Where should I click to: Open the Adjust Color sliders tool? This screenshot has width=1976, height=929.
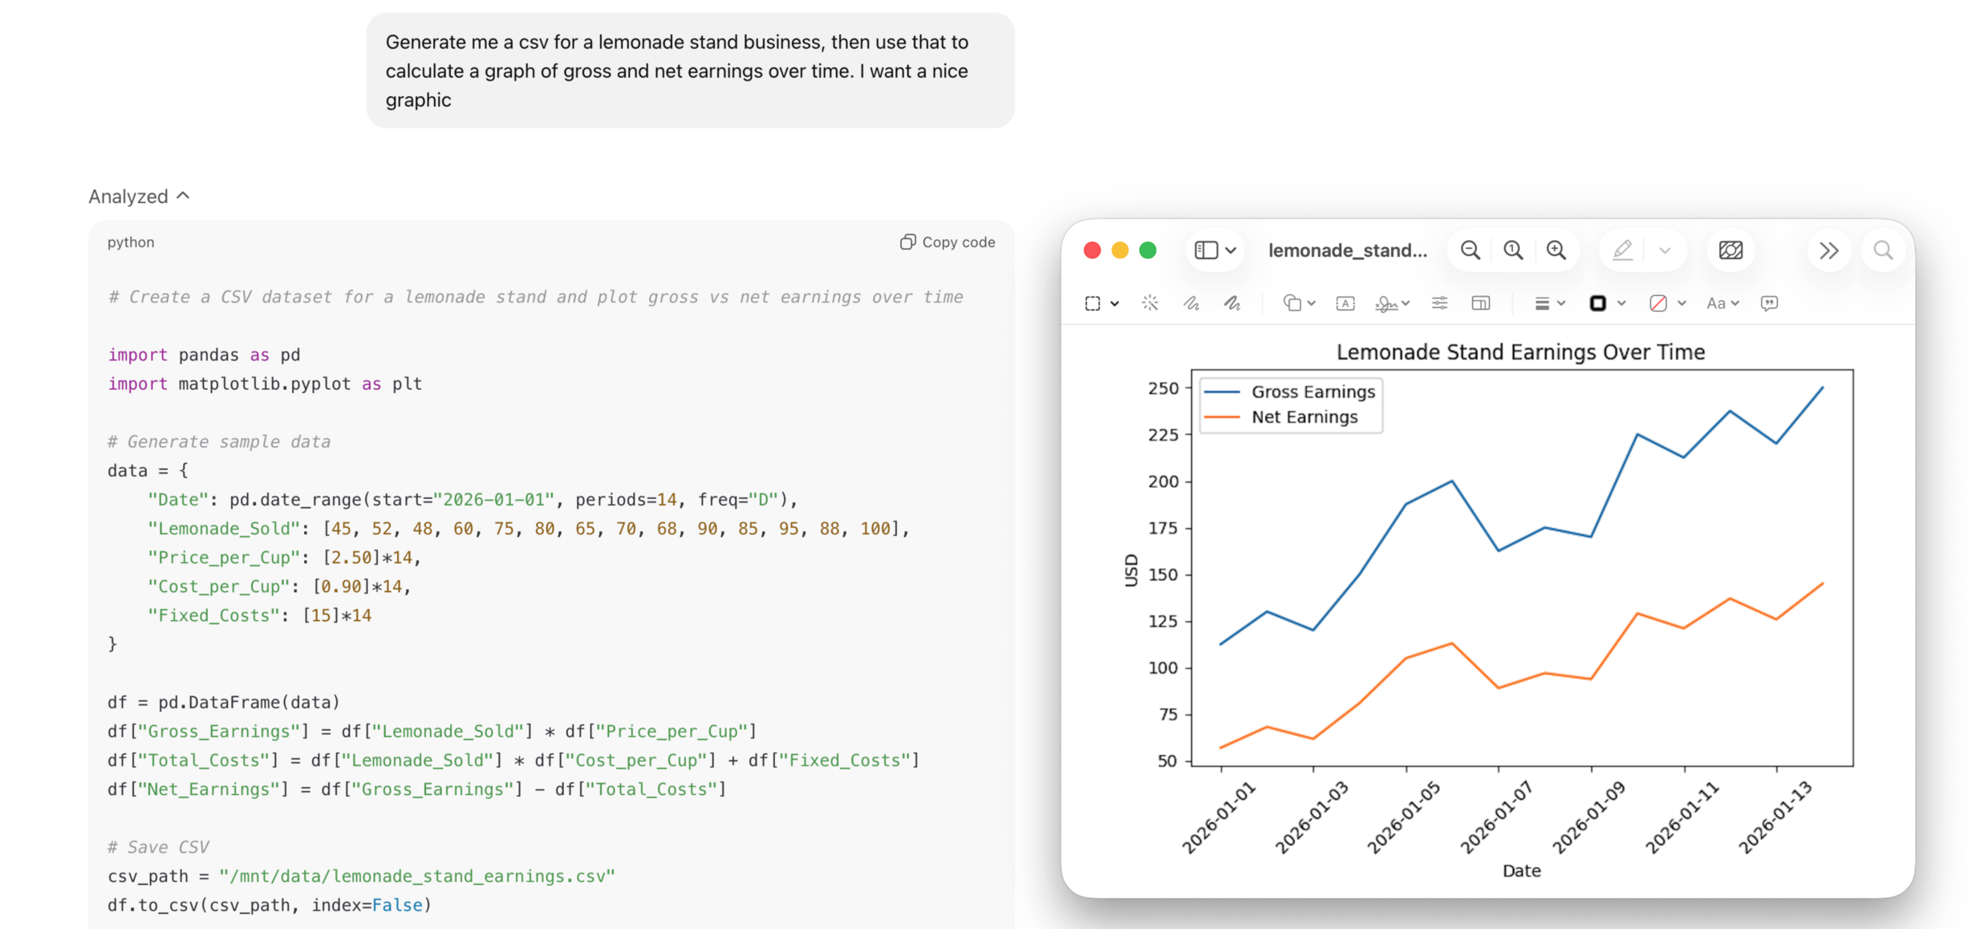click(x=1439, y=303)
